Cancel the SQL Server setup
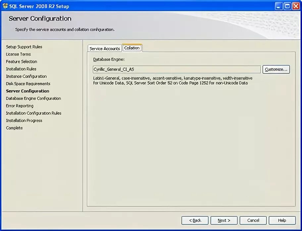 pos(253,220)
